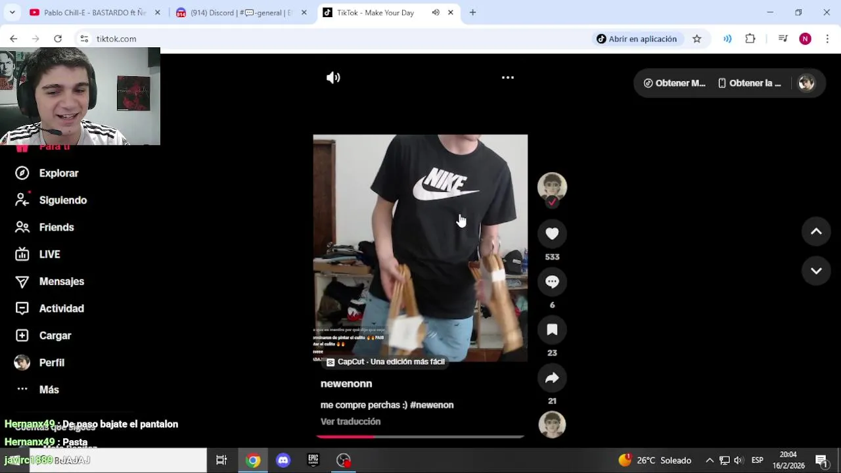Open the media control icon in toolbar
This screenshot has height=473, width=841.
coord(783,39)
